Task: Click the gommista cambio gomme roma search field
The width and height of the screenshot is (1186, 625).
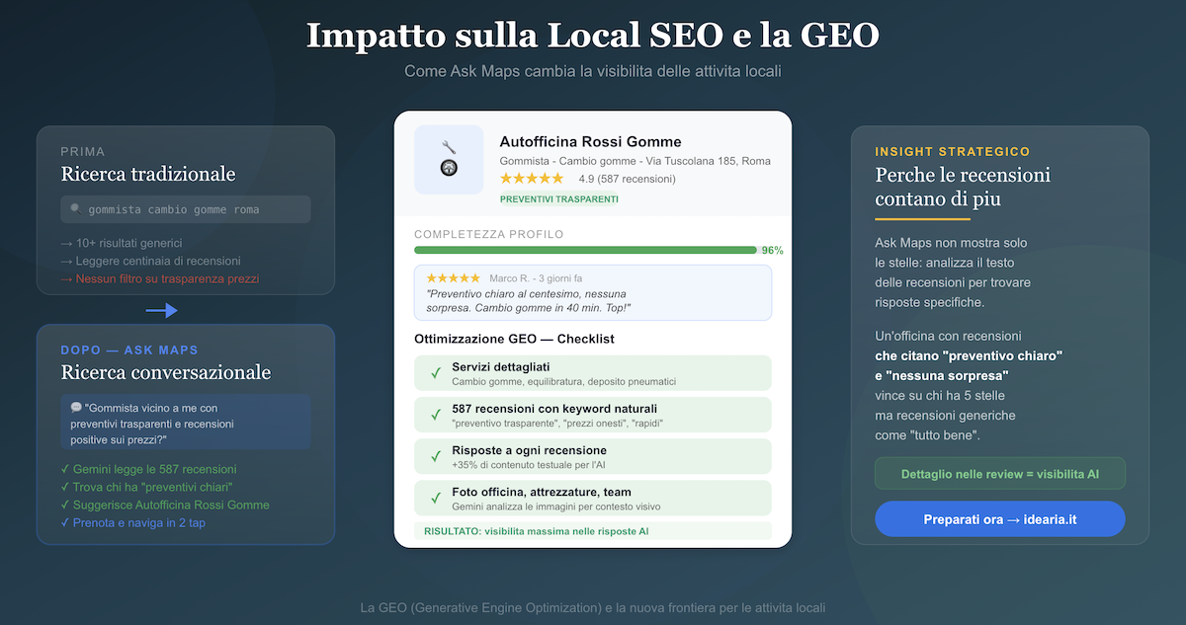Action: (186, 209)
